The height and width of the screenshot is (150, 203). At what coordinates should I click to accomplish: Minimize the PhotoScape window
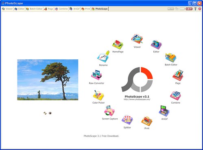(190, 3)
